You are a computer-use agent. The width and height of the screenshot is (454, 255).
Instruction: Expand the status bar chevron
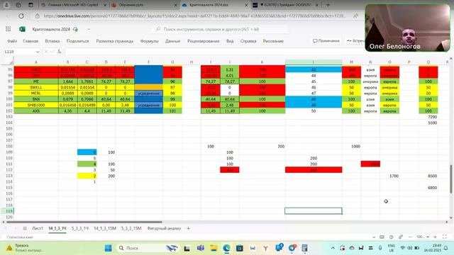tap(374, 237)
